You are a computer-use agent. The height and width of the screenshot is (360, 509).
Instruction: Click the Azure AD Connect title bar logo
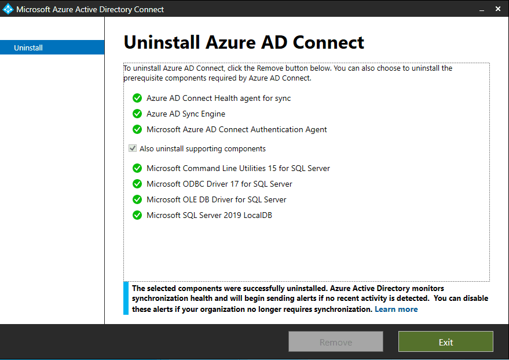pos(8,9)
